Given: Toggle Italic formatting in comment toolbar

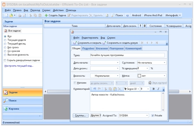Looking at the screenshot, I should click(x=158, y=89).
